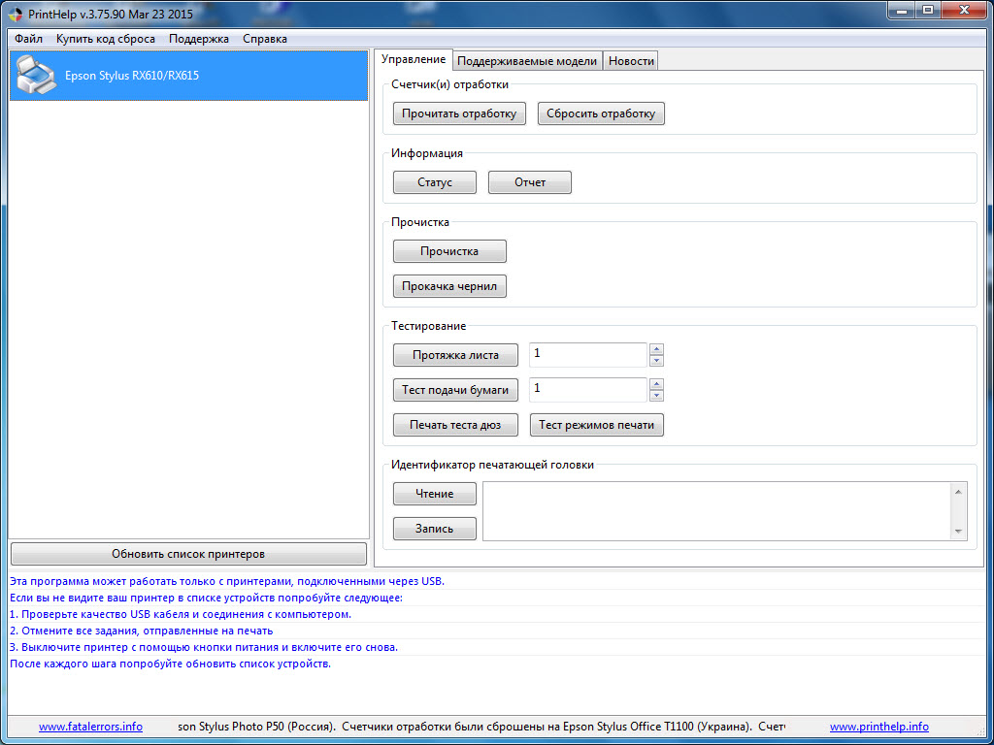Click the PrintHelp app icon in the title bar
The height and width of the screenshot is (745, 994).
pos(16,14)
